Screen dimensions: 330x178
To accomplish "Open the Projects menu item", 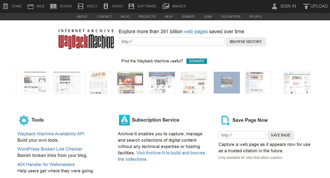I will (147, 16).
